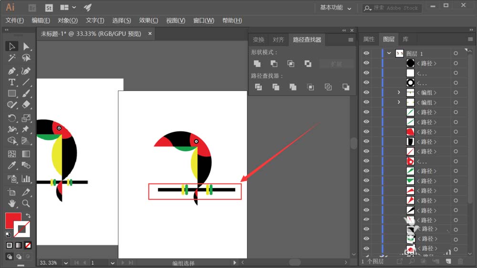Select the Pen tool
The image size is (477, 268).
[11, 71]
